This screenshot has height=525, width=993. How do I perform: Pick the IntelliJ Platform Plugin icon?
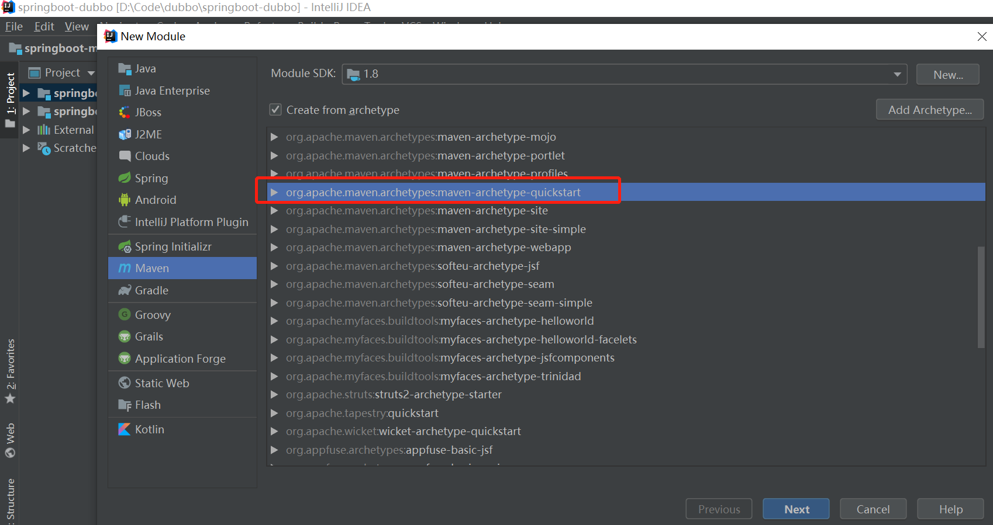pyautogui.click(x=125, y=222)
